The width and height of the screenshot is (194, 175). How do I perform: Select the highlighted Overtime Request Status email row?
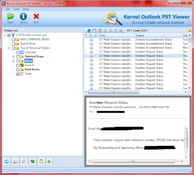click(x=136, y=56)
